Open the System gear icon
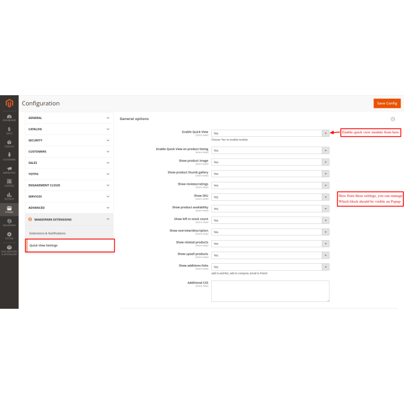 coord(9,235)
